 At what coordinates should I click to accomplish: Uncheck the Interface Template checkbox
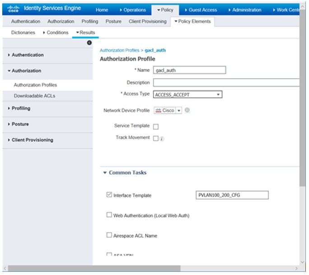click(x=109, y=195)
